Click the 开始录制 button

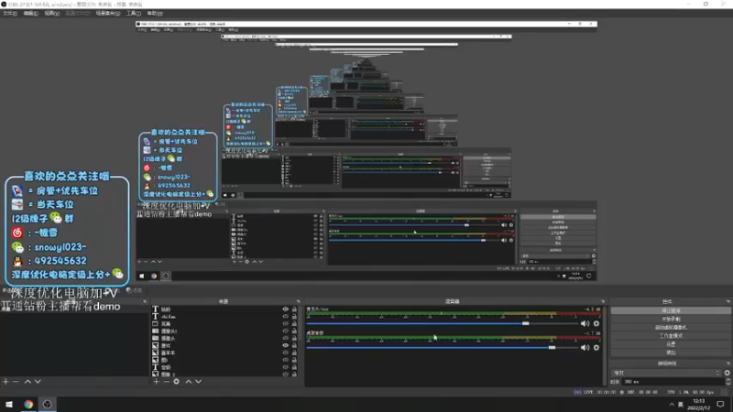coord(671,319)
